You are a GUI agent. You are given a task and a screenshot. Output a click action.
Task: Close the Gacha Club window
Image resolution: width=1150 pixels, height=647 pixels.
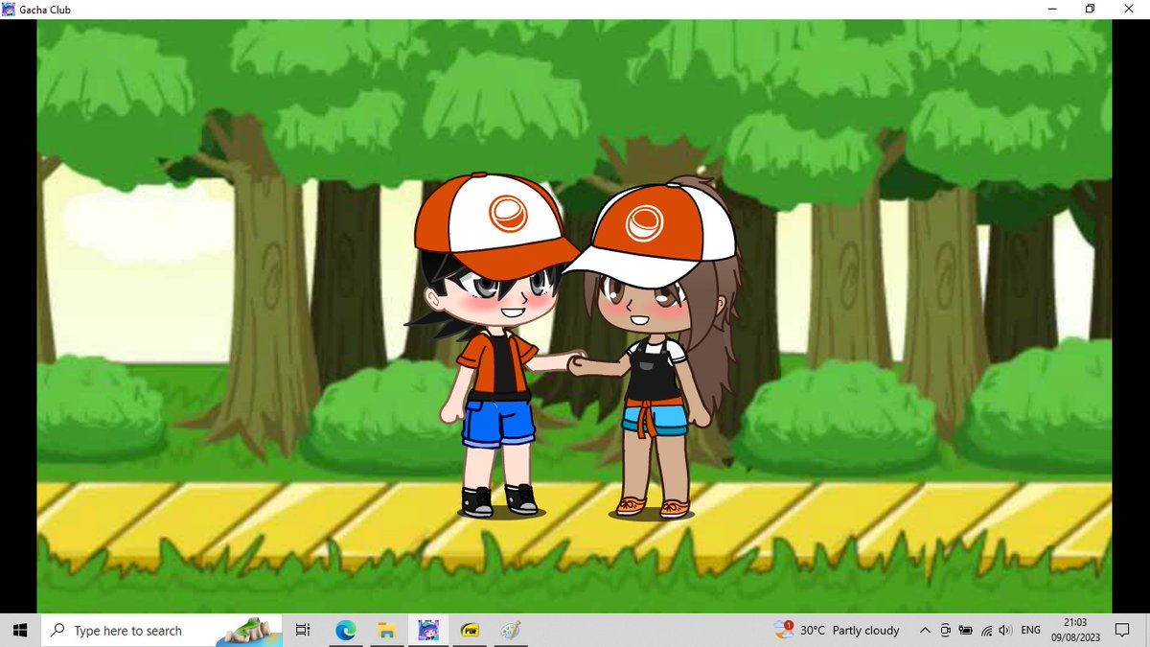point(1130,10)
